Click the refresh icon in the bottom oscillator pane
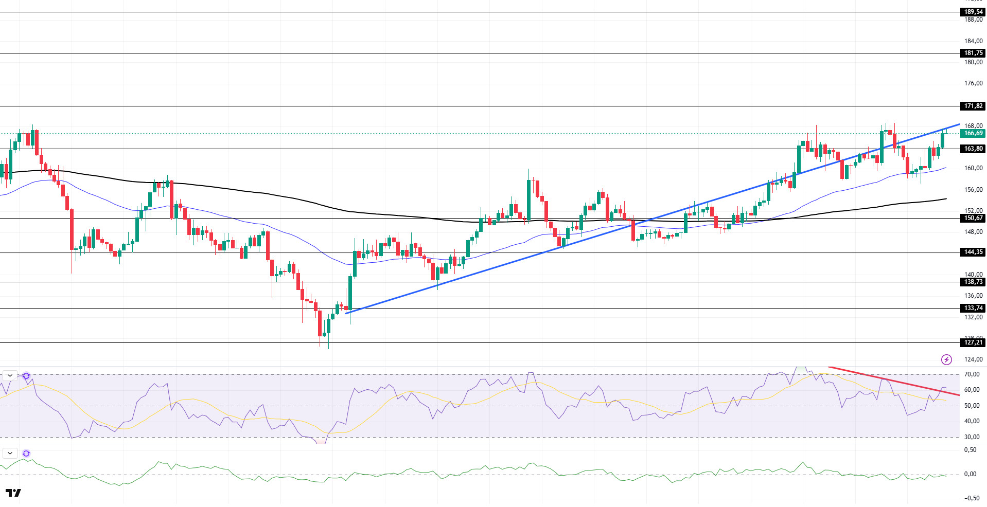 26,454
